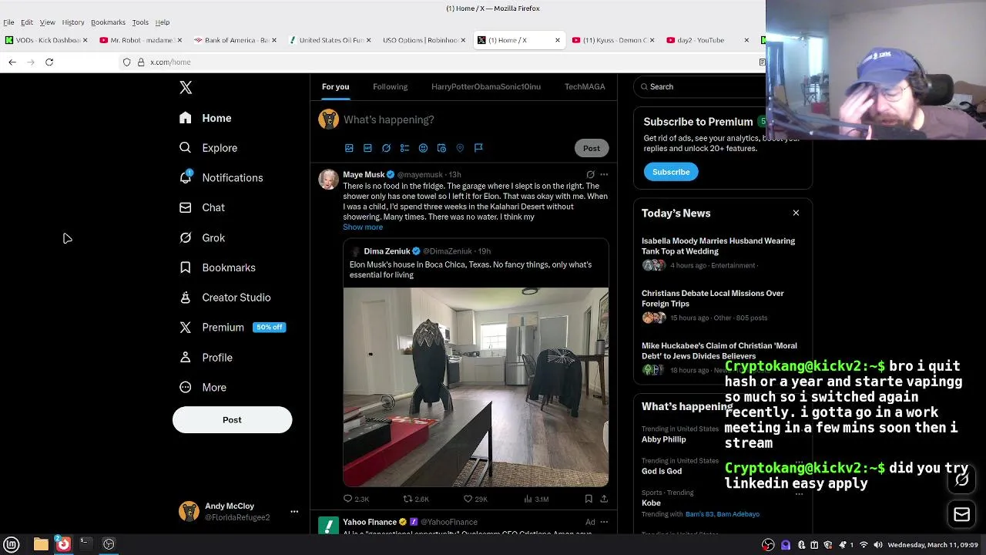Reload page in Firefox toolbar

49,62
